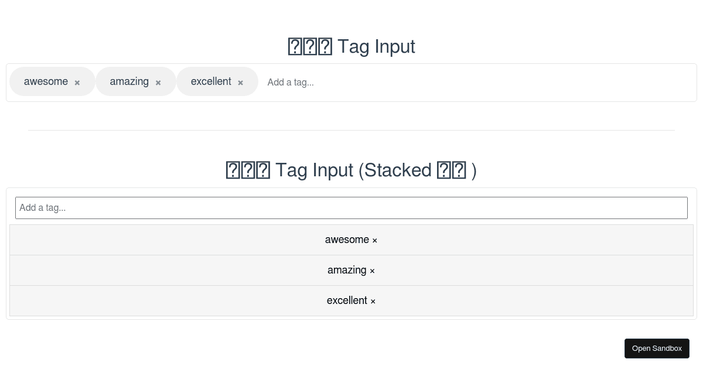Image resolution: width=703 pixels, height=369 pixels.
Task: Delete 'excellent' from the stacked list
Action: tap(373, 301)
